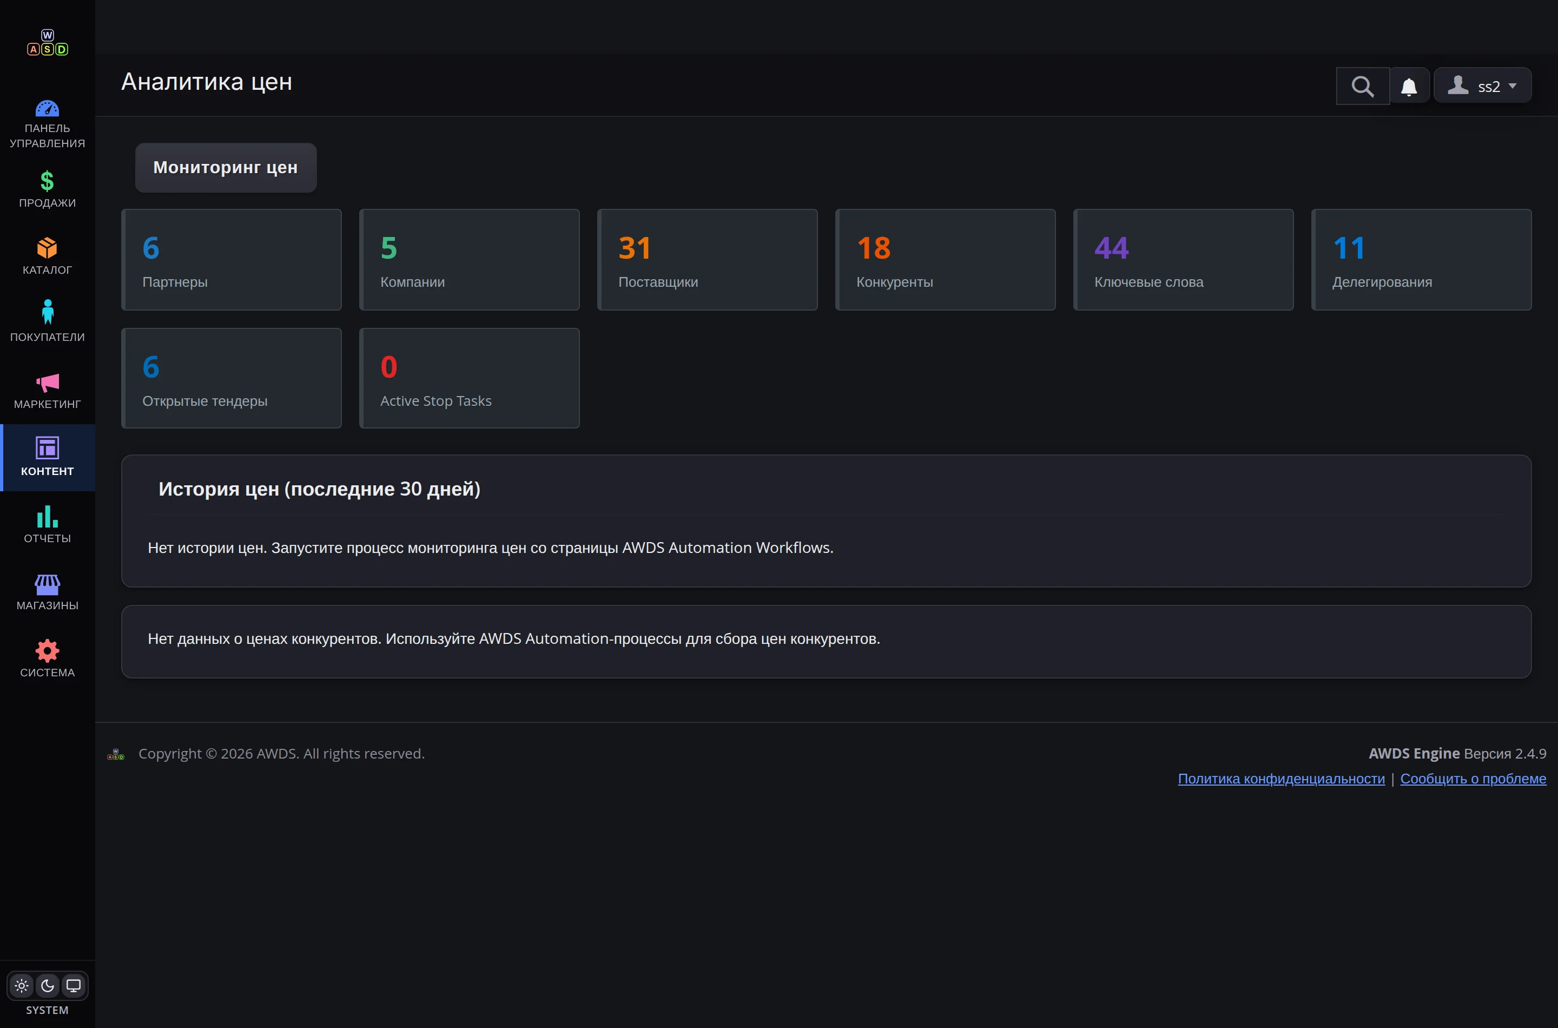Expand the ss2 user dropdown
Viewport: 1558px width, 1028px height.
tap(1482, 85)
